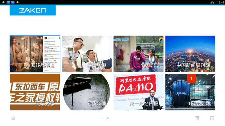Switch to the first page indicator dot
Screen dimensions: 225x126
[103, 118]
